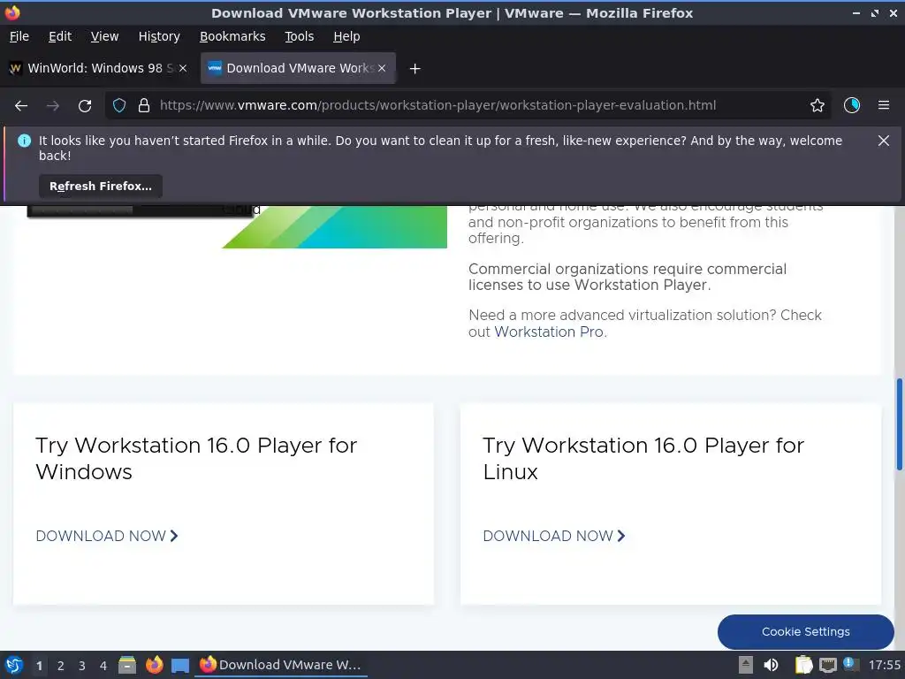Open the Tools menu
This screenshot has width=905, height=679.
299,36
